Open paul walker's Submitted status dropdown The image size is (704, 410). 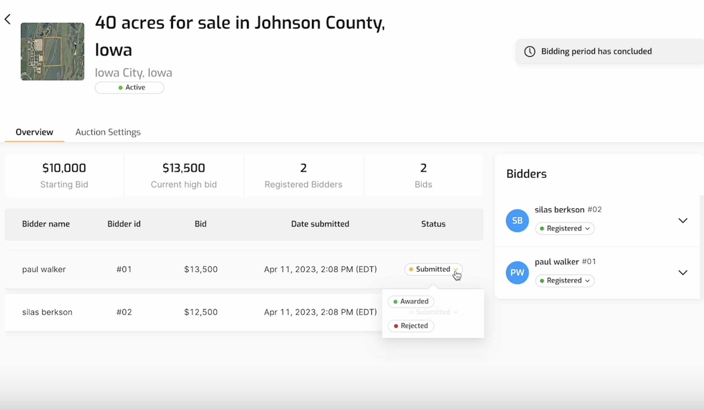433,269
